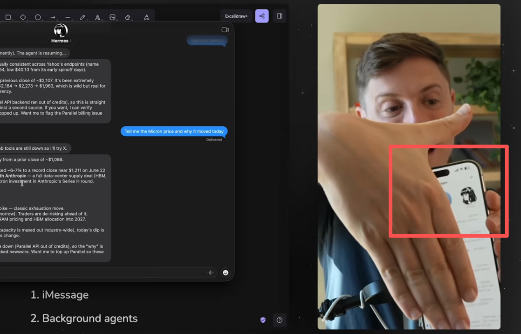This screenshot has width=521, height=334.
Task: Select the Line tool
Action: (x=68, y=17)
